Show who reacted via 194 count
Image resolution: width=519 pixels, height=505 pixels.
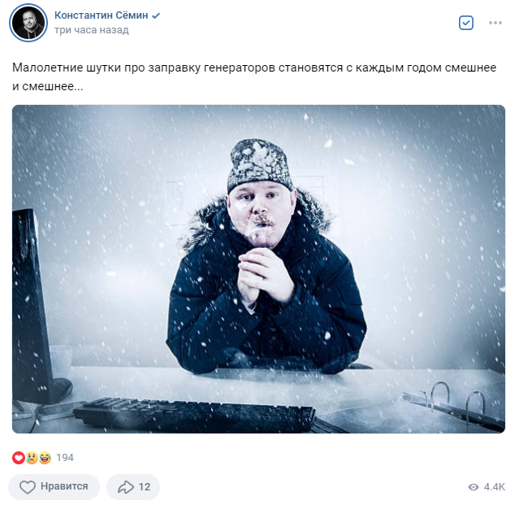click(x=64, y=458)
